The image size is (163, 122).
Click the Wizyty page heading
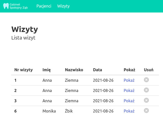tap(25, 29)
